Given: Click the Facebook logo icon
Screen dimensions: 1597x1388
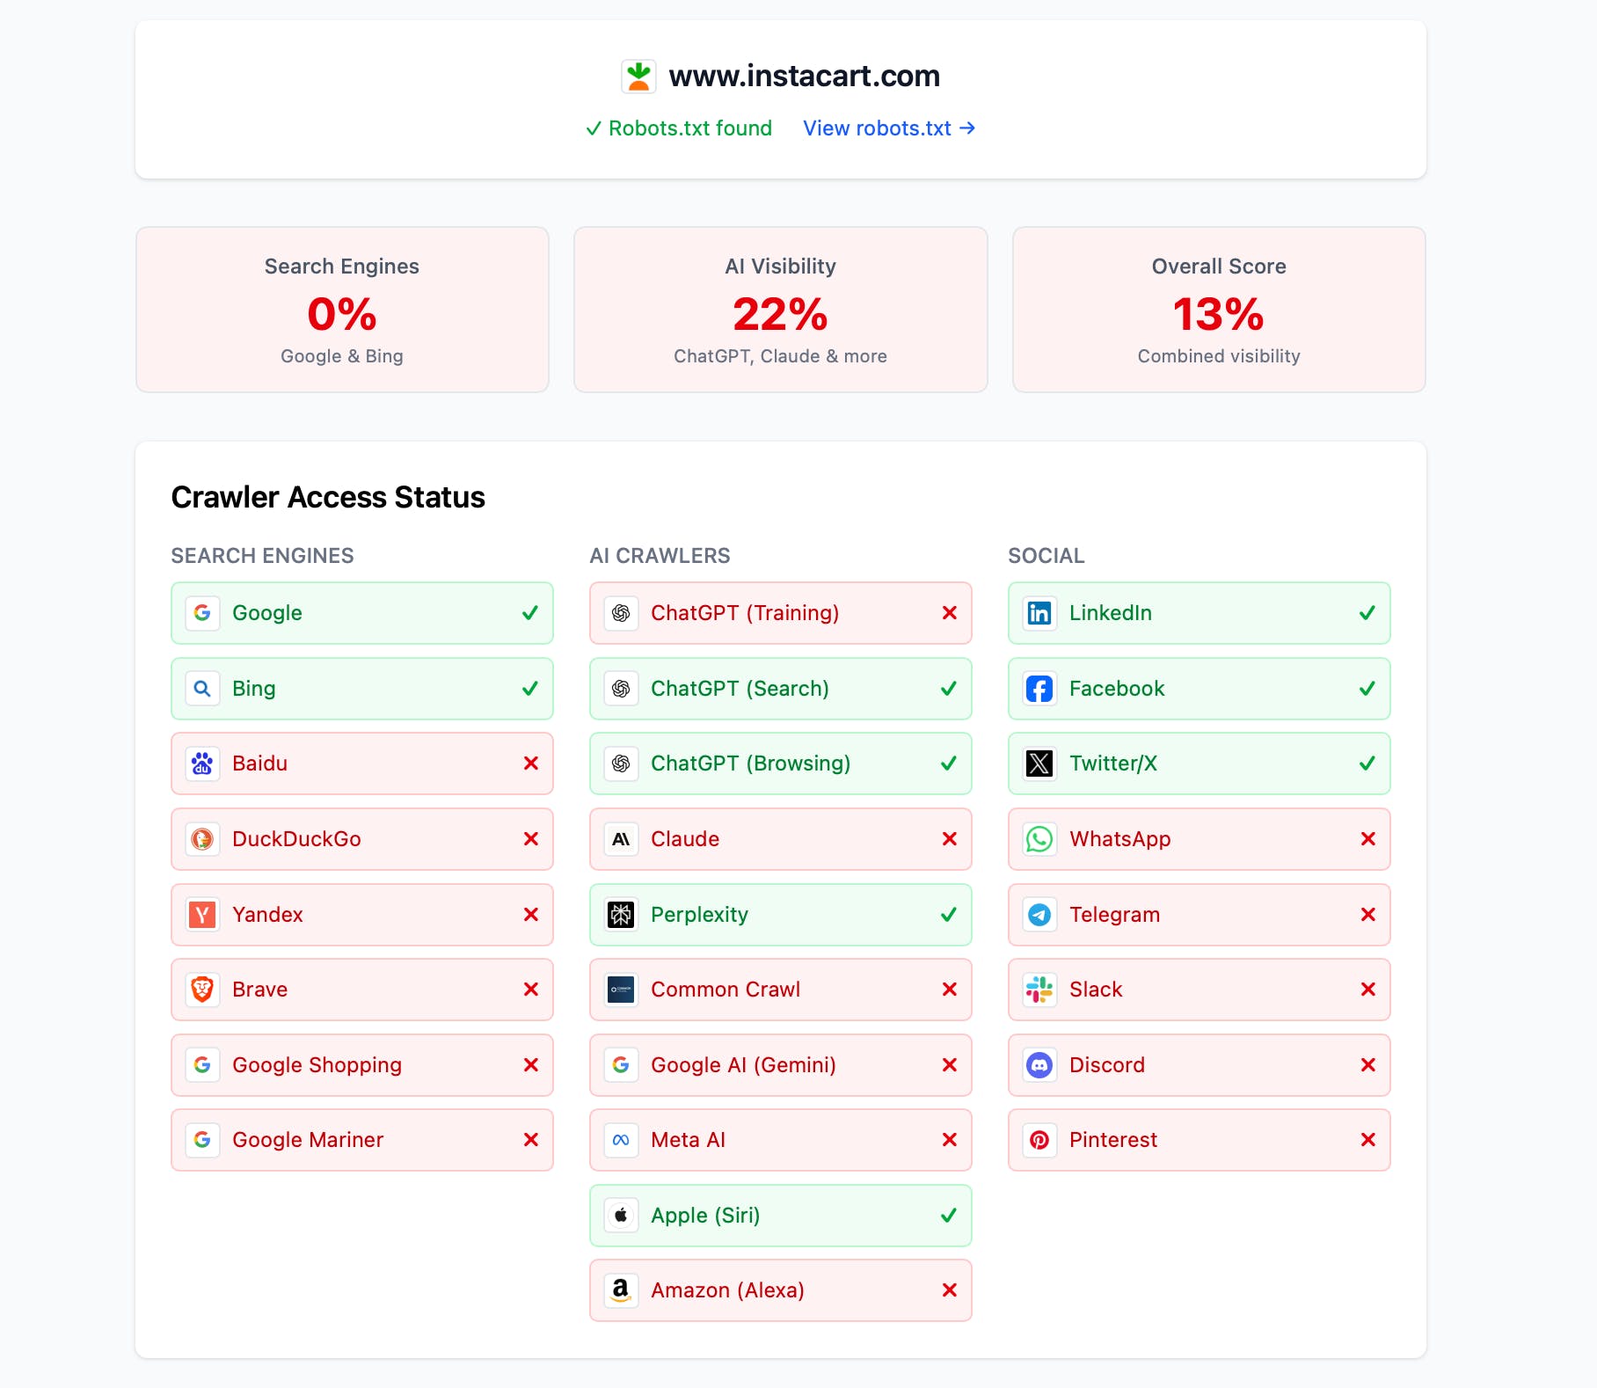Looking at the screenshot, I should tap(1039, 689).
